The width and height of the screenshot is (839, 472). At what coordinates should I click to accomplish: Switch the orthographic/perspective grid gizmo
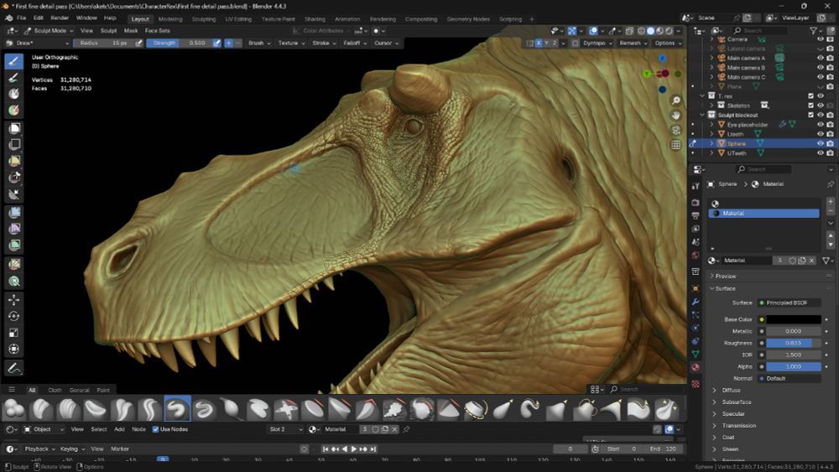pyautogui.click(x=676, y=145)
